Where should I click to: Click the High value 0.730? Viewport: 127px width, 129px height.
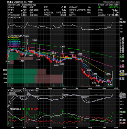pos(24,10)
